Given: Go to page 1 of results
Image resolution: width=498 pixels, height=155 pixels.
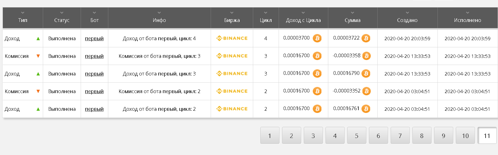Looking at the screenshot, I should click(x=270, y=136).
